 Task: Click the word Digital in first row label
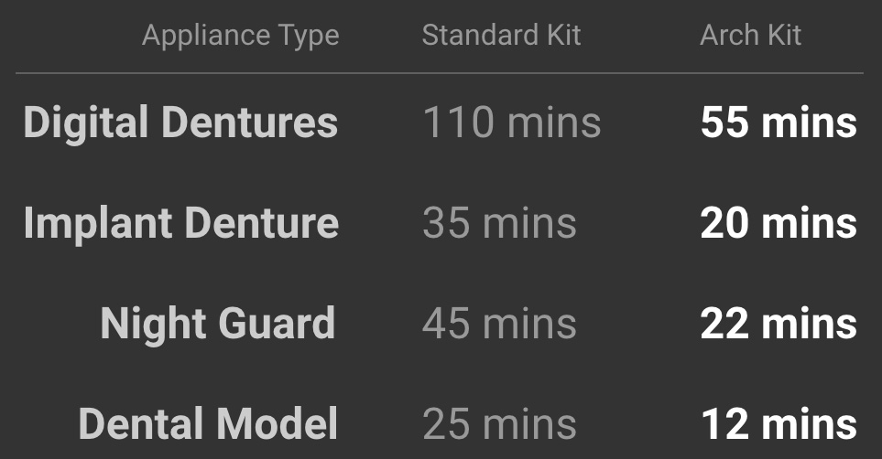83,123
